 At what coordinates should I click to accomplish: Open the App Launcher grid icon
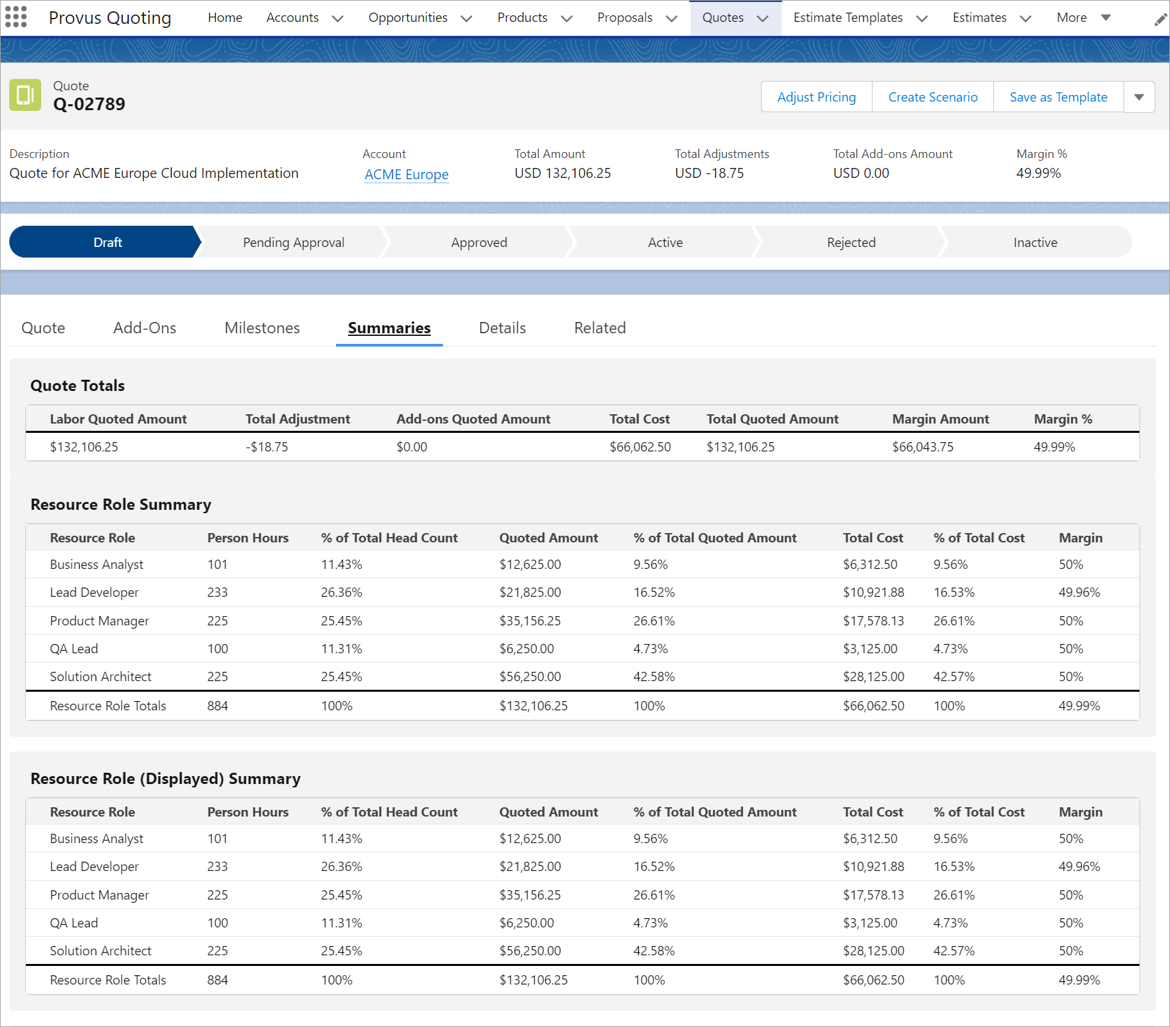(16, 17)
